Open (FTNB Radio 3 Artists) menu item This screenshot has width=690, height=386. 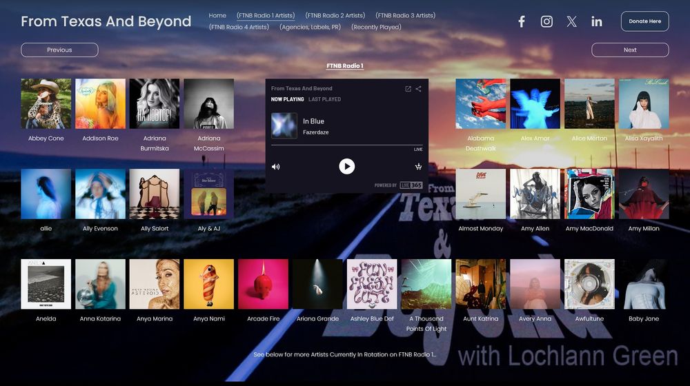click(405, 15)
